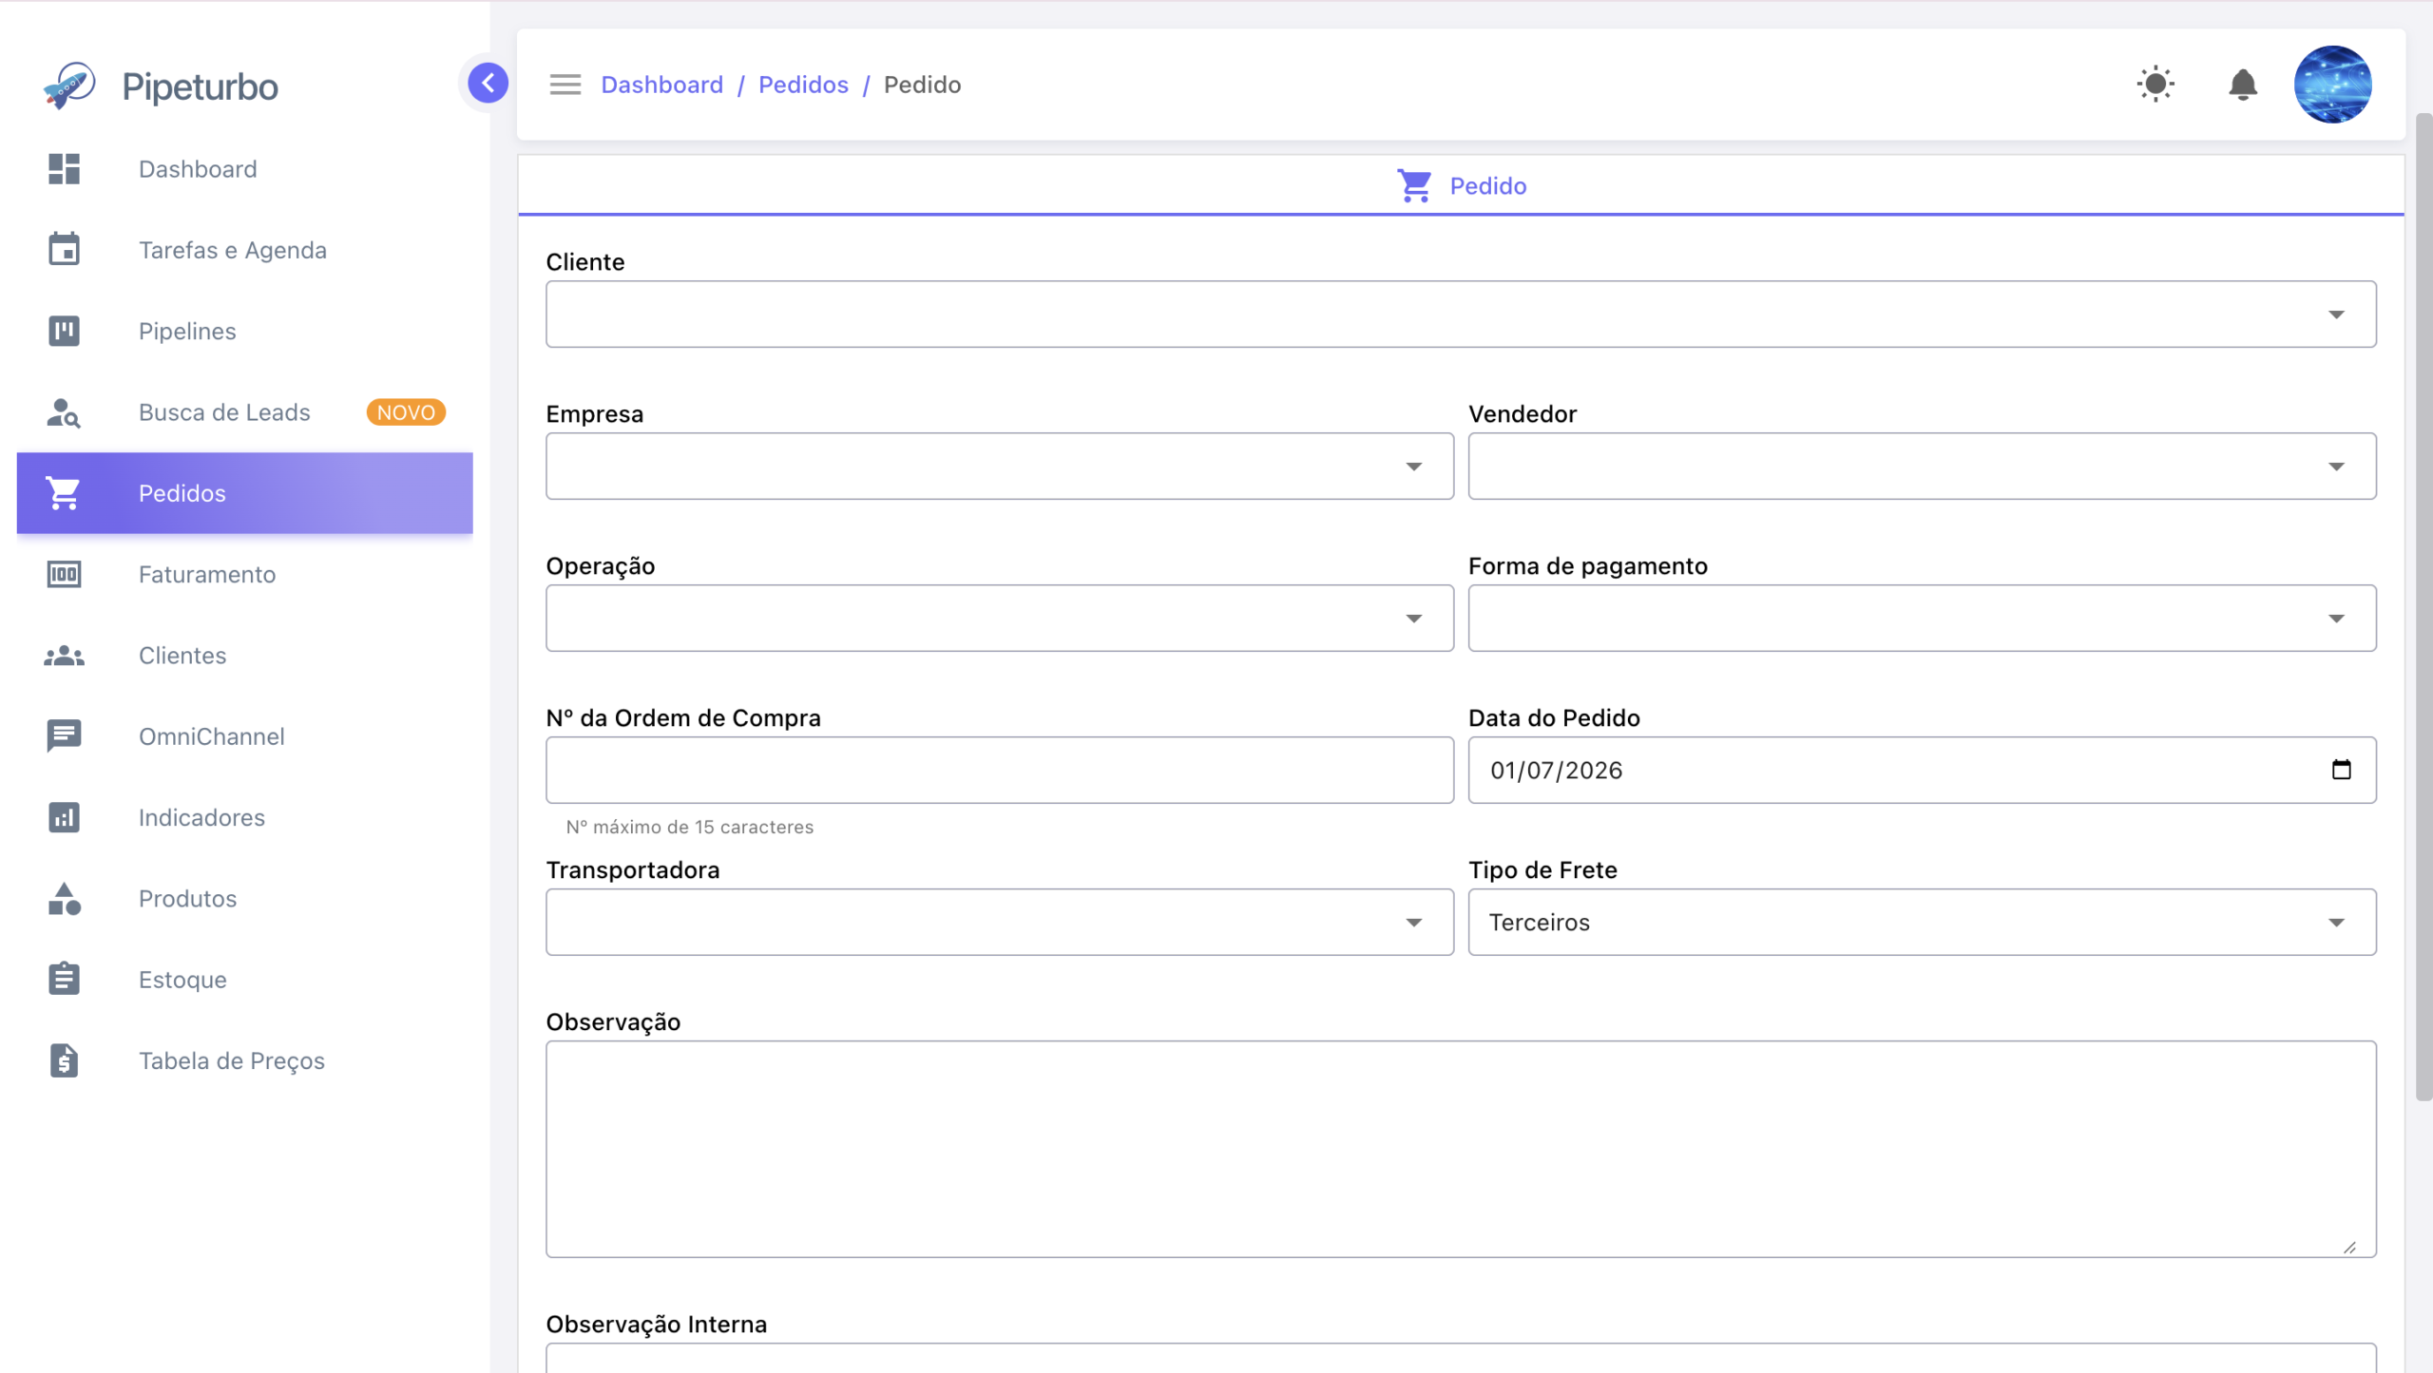Expand the Vendedor dropdown
The height and width of the screenshot is (1373, 2433).
(x=1922, y=467)
